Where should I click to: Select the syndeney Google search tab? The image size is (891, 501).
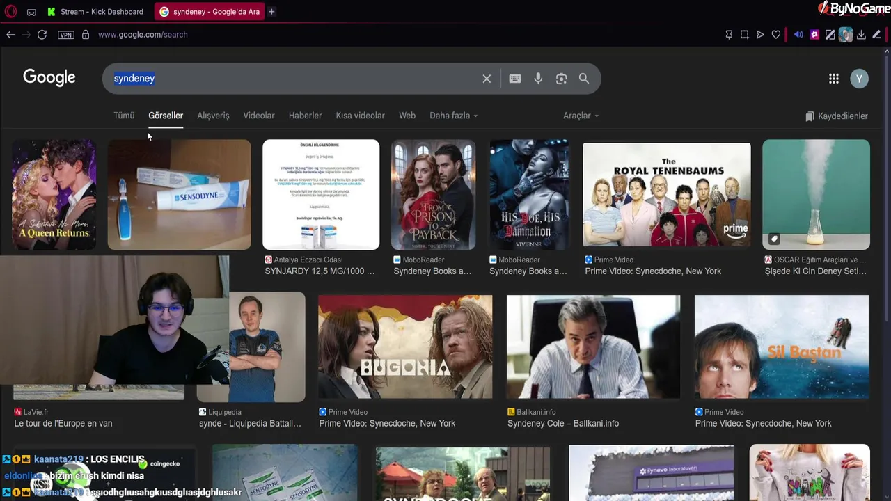click(x=210, y=12)
